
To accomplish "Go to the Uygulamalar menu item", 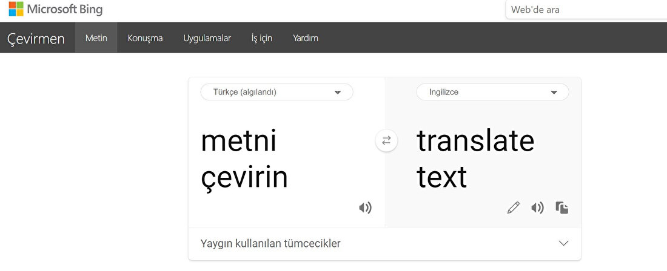I will click(207, 38).
